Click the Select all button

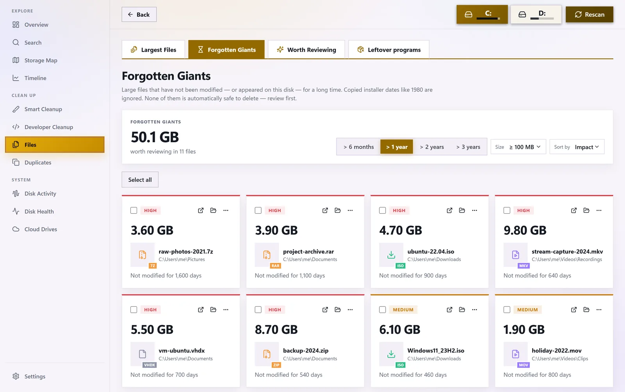140,180
